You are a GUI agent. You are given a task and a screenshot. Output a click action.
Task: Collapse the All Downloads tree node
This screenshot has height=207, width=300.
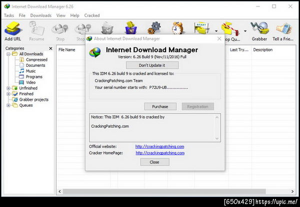(8, 54)
